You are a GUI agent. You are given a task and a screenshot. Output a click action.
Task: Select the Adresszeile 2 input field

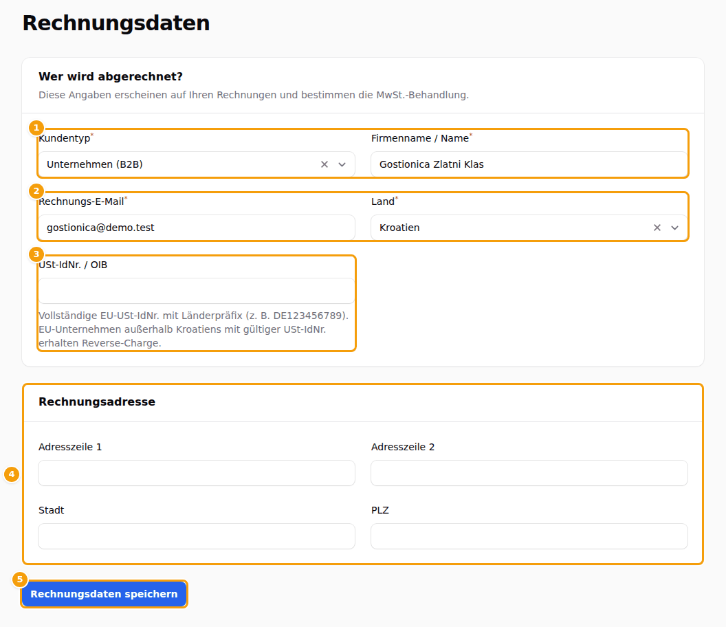point(529,473)
